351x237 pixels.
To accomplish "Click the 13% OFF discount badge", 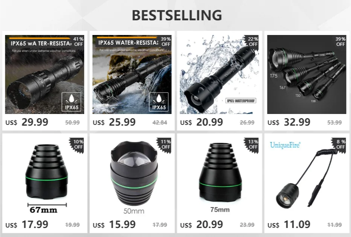I will (x=252, y=145).
